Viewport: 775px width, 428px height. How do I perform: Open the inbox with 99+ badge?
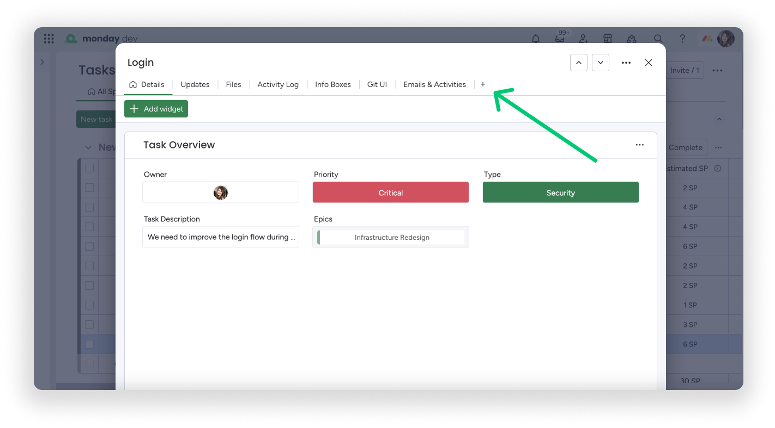[560, 39]
